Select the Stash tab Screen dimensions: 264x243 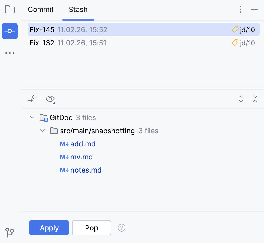pyautogui.click(x=78, y=10)
